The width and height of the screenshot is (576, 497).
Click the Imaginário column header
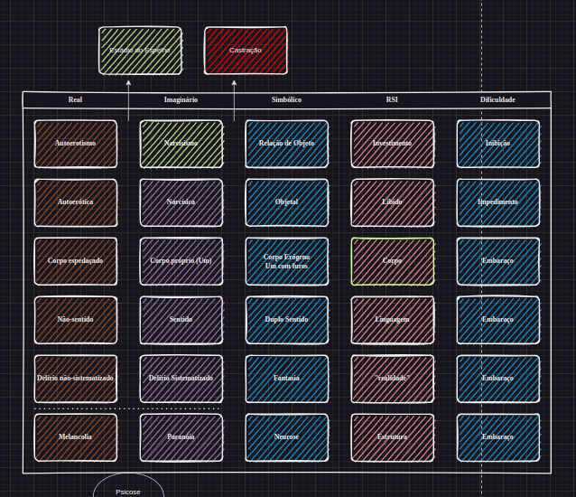[x=181, y=99]
